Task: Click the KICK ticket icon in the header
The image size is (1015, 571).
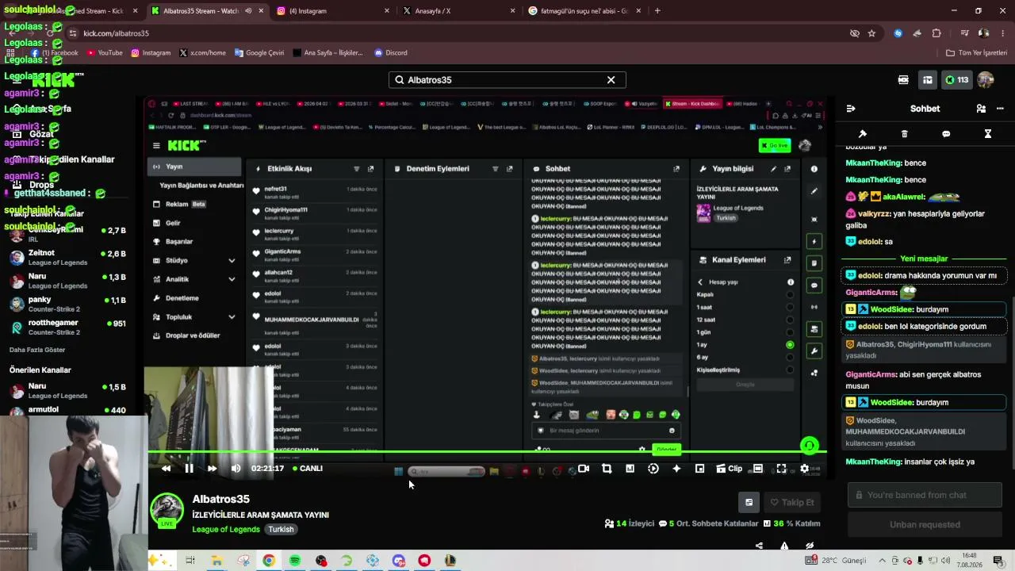Action: coord(903,80)
